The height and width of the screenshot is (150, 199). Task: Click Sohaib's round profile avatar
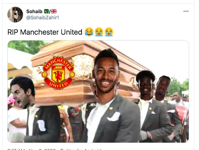click(x=15, y=15)
